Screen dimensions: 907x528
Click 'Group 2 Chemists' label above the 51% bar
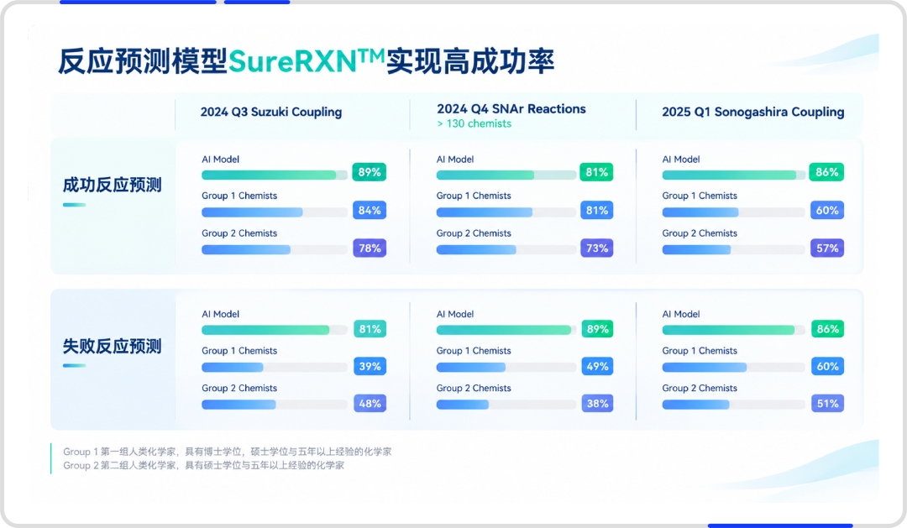coord(700,389)
